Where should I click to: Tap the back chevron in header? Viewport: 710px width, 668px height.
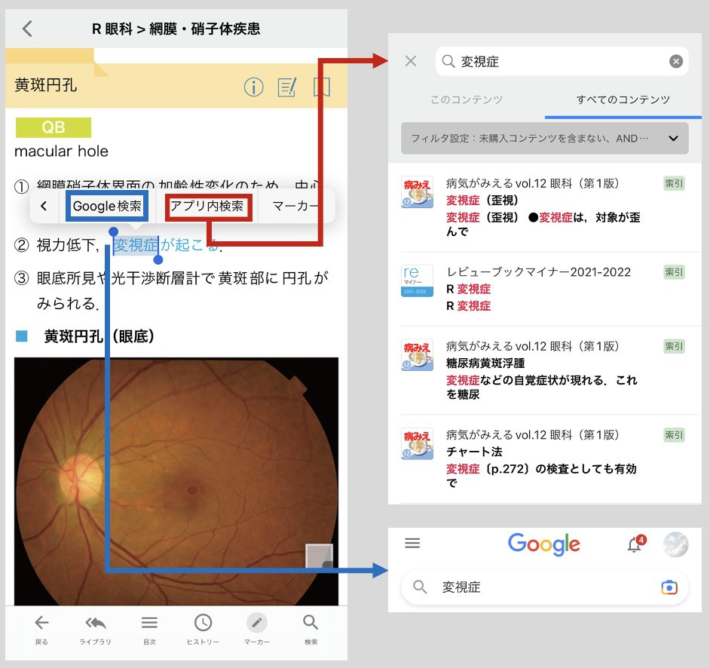coord(27,29)
